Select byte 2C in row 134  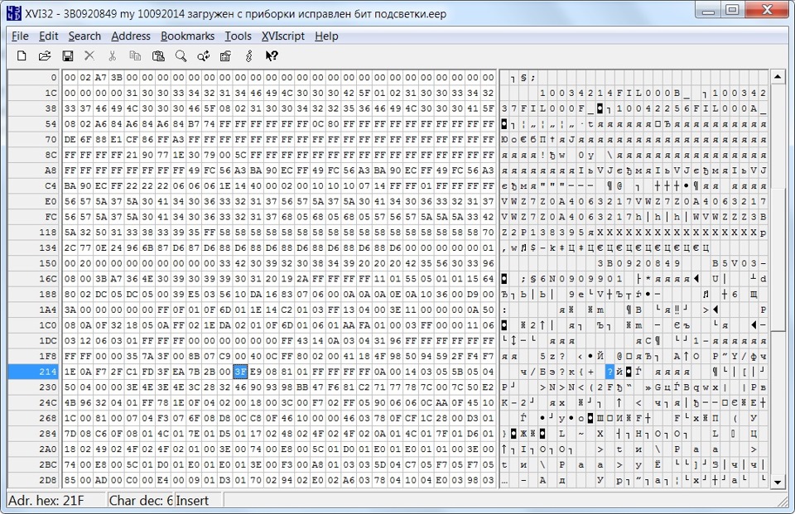pyautogui.click(x=70, y=247)
